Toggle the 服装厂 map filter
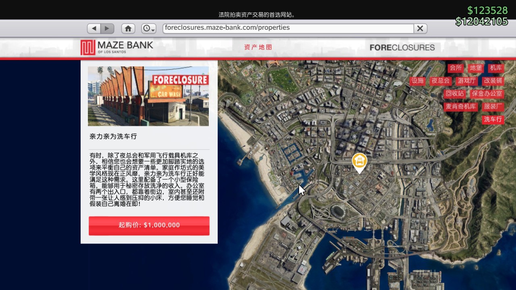Viewport: 516px width, 290px height. click(493, 107)
